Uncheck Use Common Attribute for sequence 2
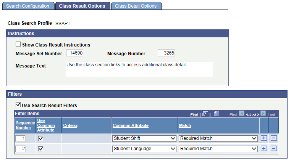The height and width of the screenshot is (162, 291). point(40,149)
